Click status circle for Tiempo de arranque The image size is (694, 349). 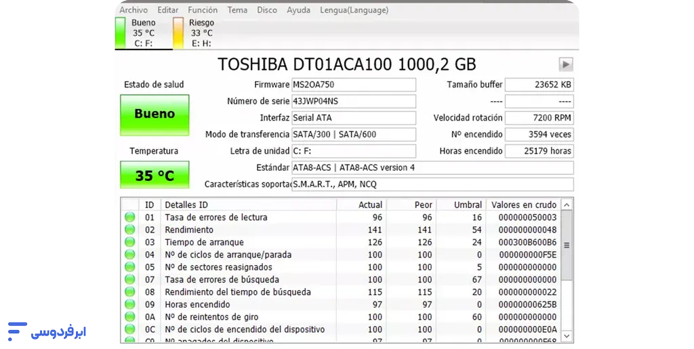pos(129,242)
